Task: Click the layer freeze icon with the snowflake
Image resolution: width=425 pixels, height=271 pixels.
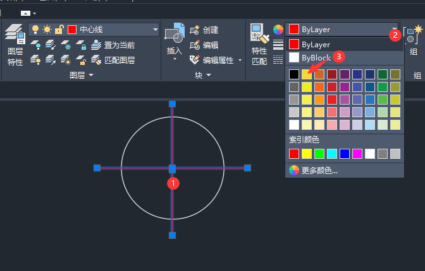Action: pyautogui.click(x=66, y=45)
